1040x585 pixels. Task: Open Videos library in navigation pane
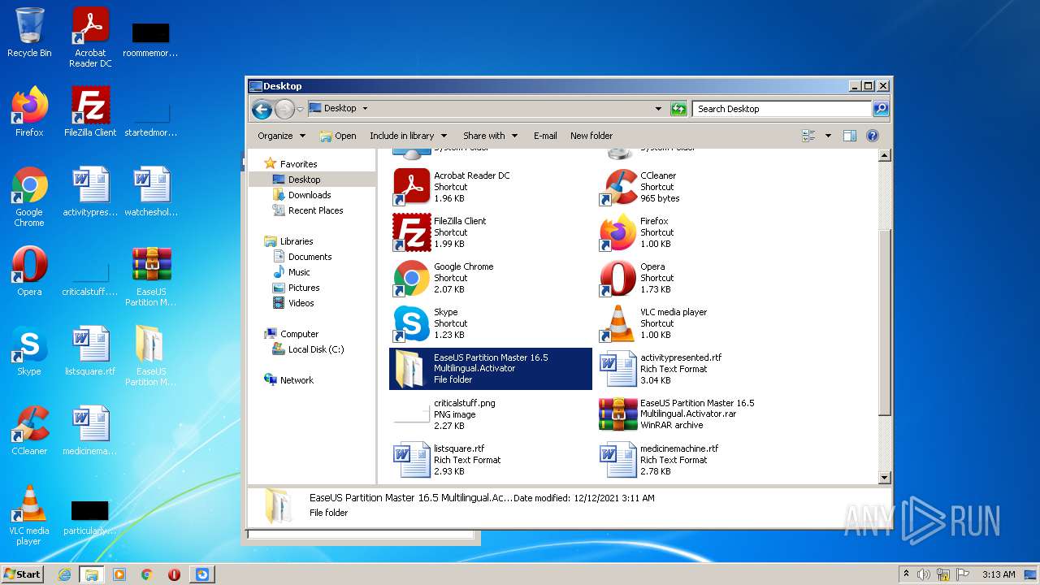click(x=301, y=303)
